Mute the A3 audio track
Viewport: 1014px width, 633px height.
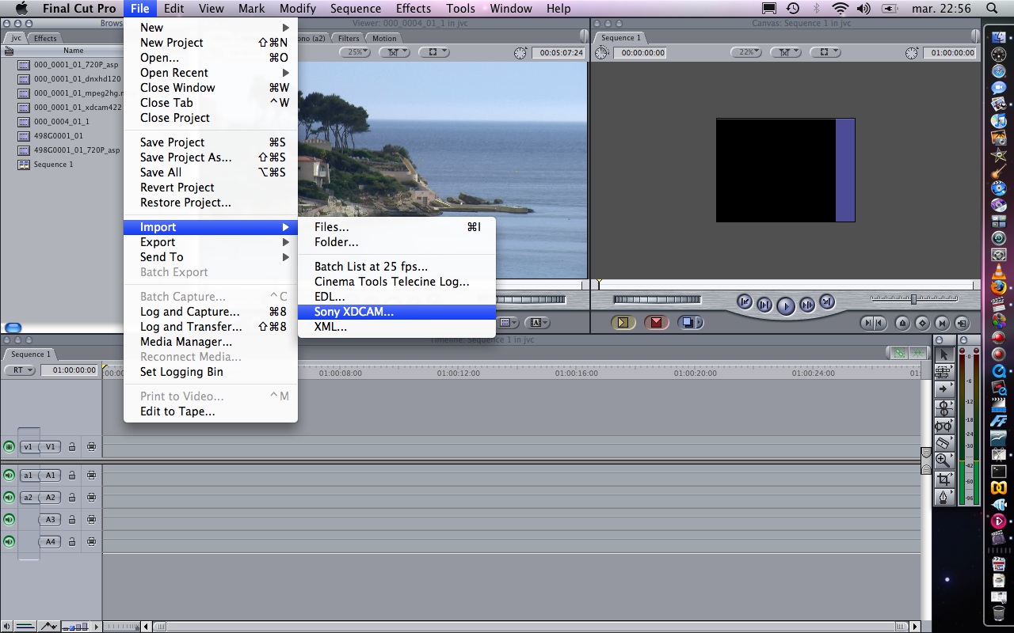[9, 520]
